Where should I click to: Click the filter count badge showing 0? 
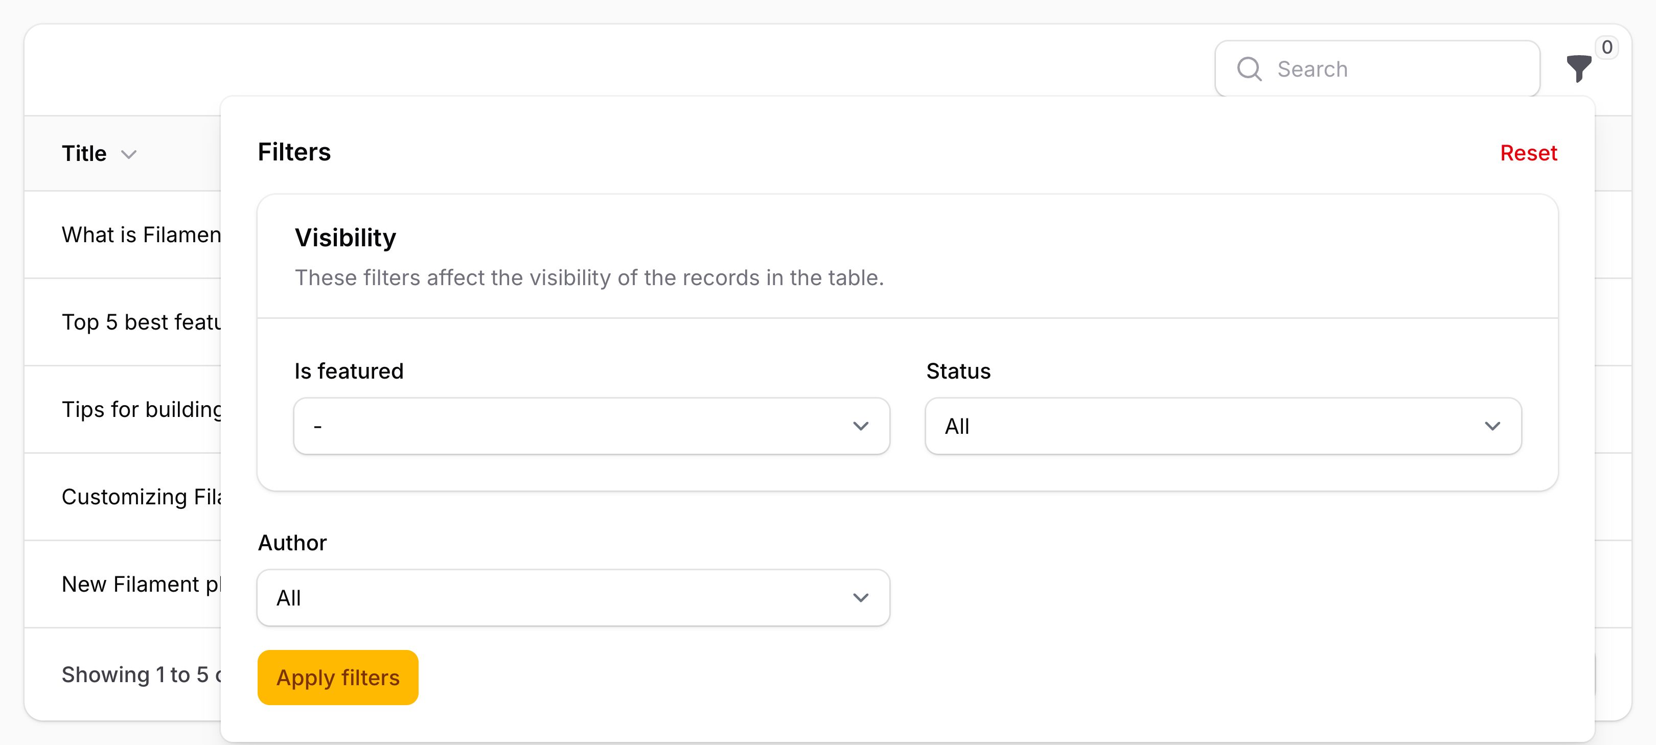[1606, 47]
